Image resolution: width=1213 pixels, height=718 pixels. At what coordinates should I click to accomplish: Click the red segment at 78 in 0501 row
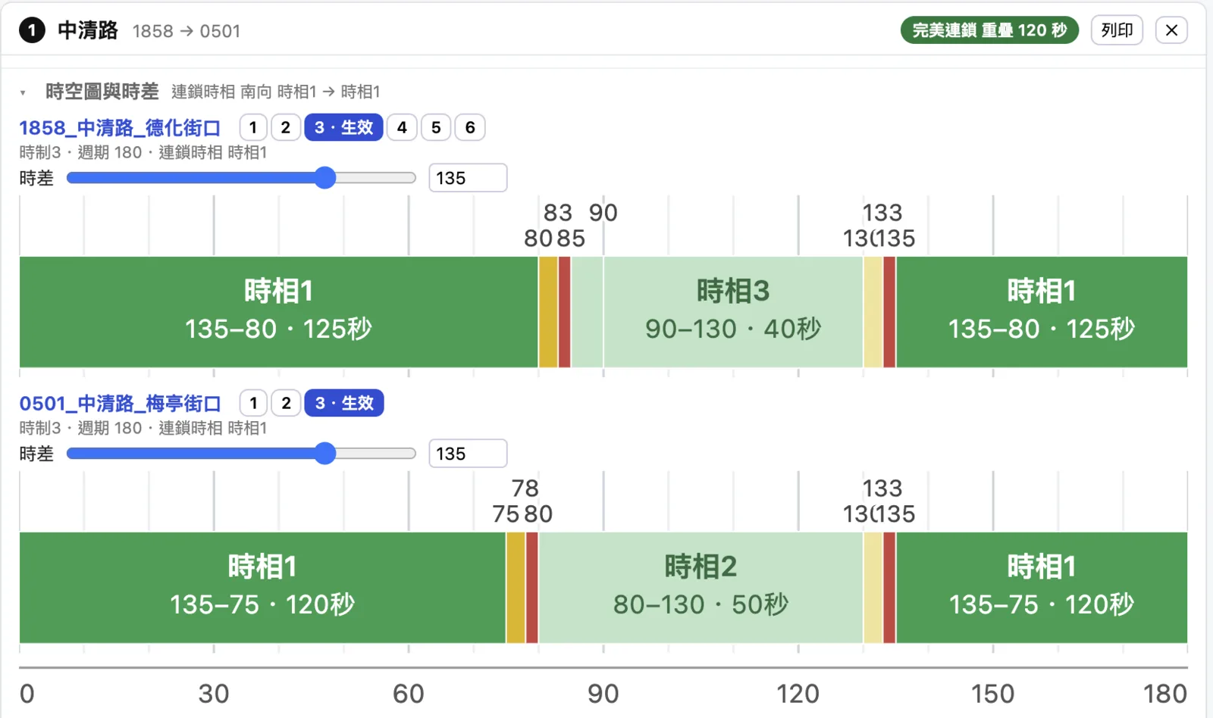point(532,588)
